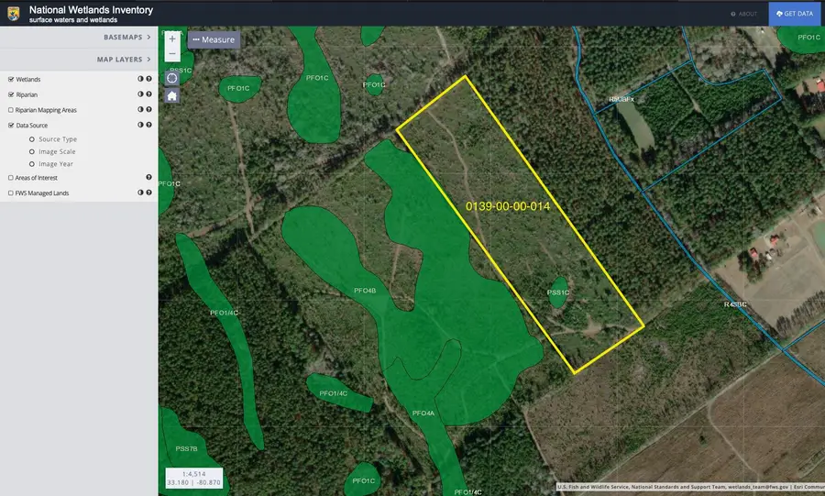Click the US Fish and Wildlife Service logo
Image resolution: width=825 pixels, height=496 pixels.
pyautogui.click(x=14, y=14)
